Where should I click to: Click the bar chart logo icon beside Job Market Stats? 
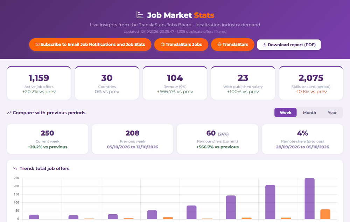pyautogui.click(x=140, y=15)
